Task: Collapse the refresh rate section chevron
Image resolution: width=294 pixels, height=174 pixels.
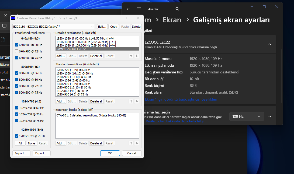Action: (x=270, y=116)
